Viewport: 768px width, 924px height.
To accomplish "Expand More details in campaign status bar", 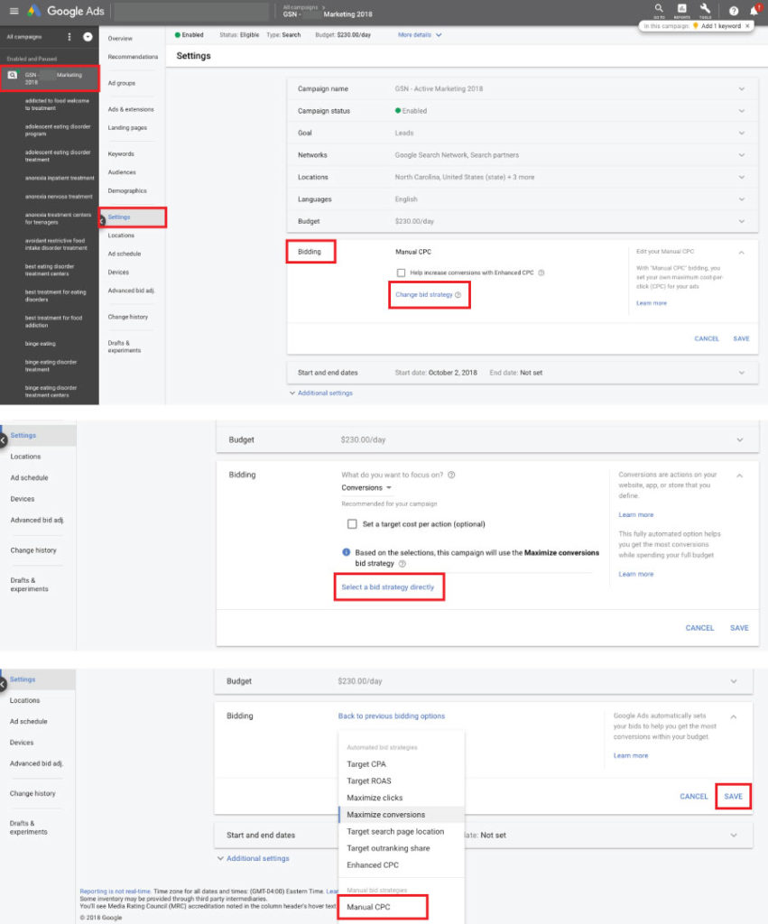I will click(x=420, y=35).
